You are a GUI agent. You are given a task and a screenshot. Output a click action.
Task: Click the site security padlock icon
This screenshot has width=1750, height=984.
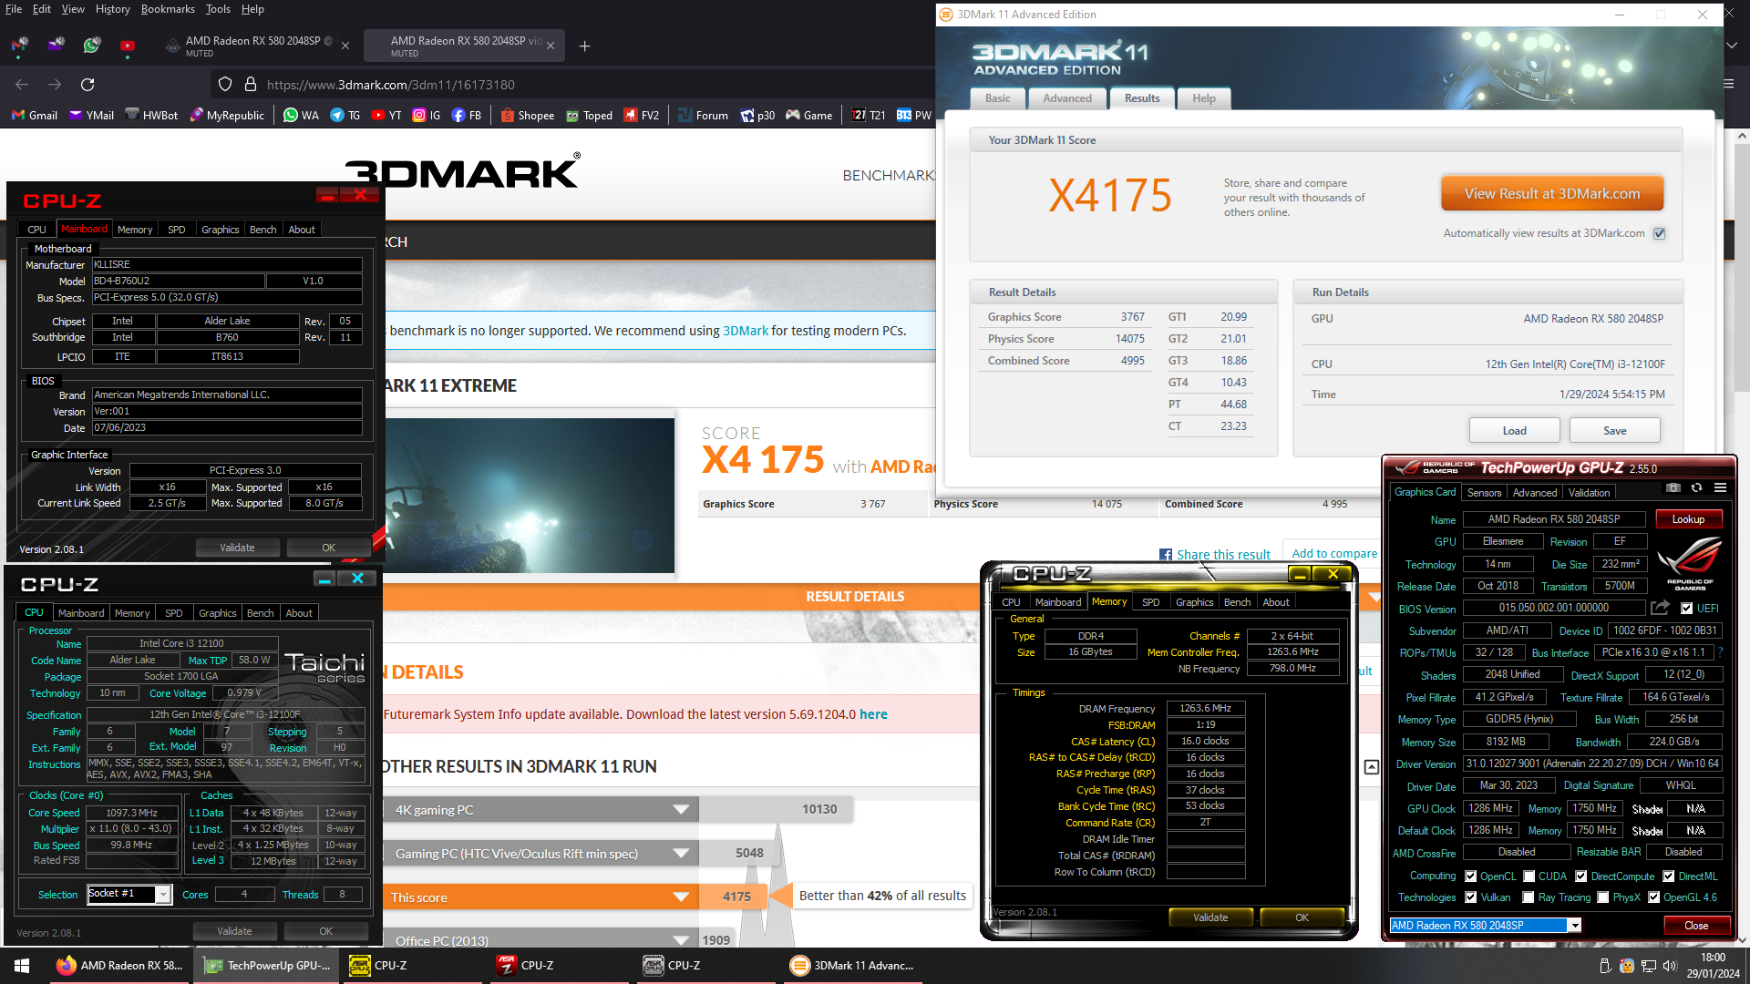tap(251, 85)
